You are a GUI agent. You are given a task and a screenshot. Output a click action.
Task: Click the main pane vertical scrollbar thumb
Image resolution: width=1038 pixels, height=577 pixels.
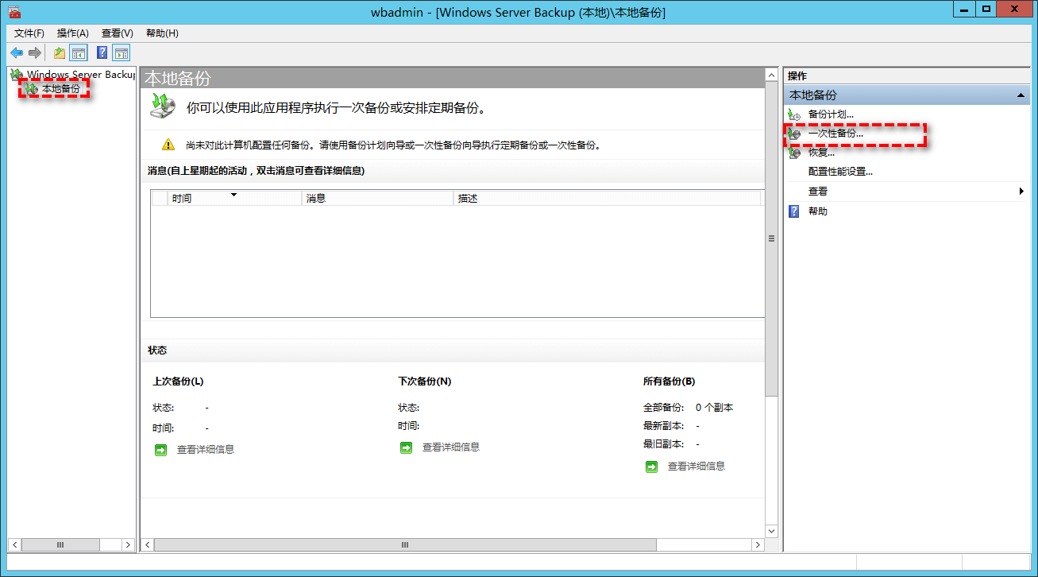[771, 238]
